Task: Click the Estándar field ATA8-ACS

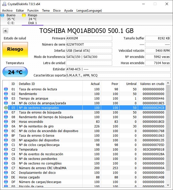Action: [118, 69]
